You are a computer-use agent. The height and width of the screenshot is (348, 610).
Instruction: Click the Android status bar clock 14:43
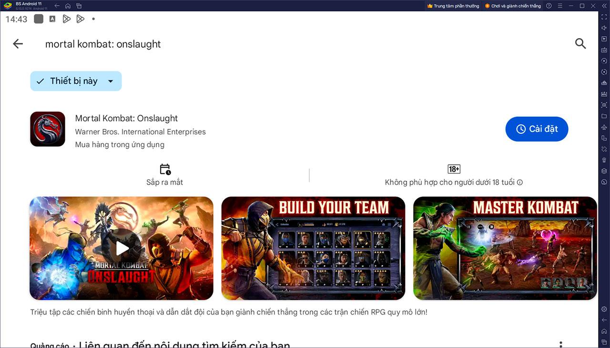click(x=17, y=19)
